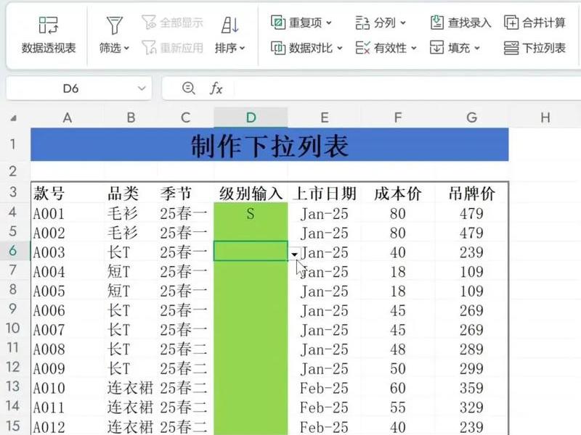Click the 填充 fill icon
The image size is (581, 435).
(437, 48)
